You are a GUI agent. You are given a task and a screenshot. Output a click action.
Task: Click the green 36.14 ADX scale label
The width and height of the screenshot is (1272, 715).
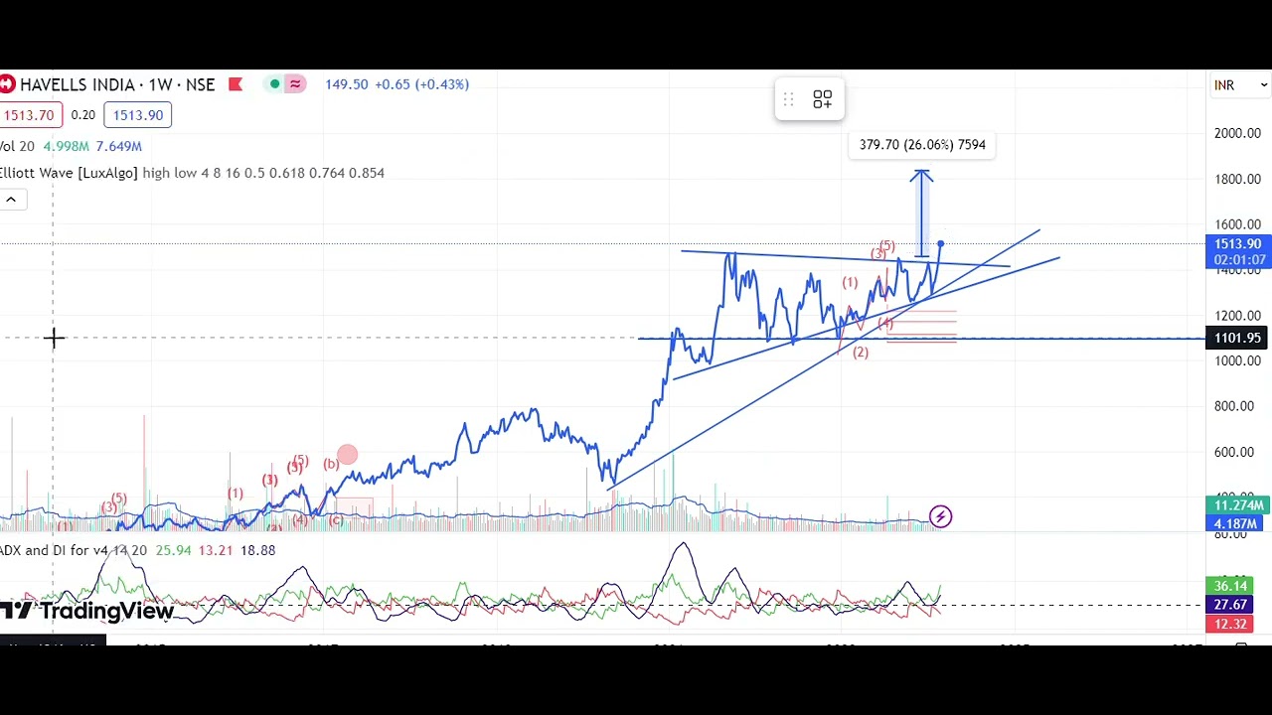[x=1230, y=587]
